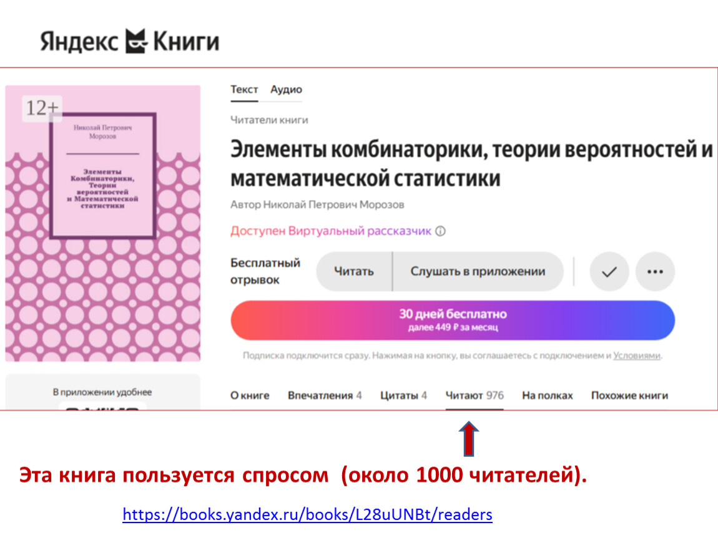Image resolution: width=718 pixels, height=540 pixels.
Task: Open the Цитаты 4 tab
Action: coord(403,395)
